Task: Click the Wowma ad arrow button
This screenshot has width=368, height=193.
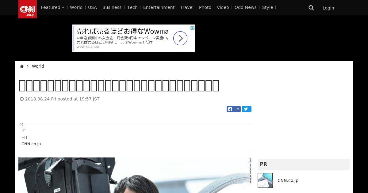Action: point(180,38)
